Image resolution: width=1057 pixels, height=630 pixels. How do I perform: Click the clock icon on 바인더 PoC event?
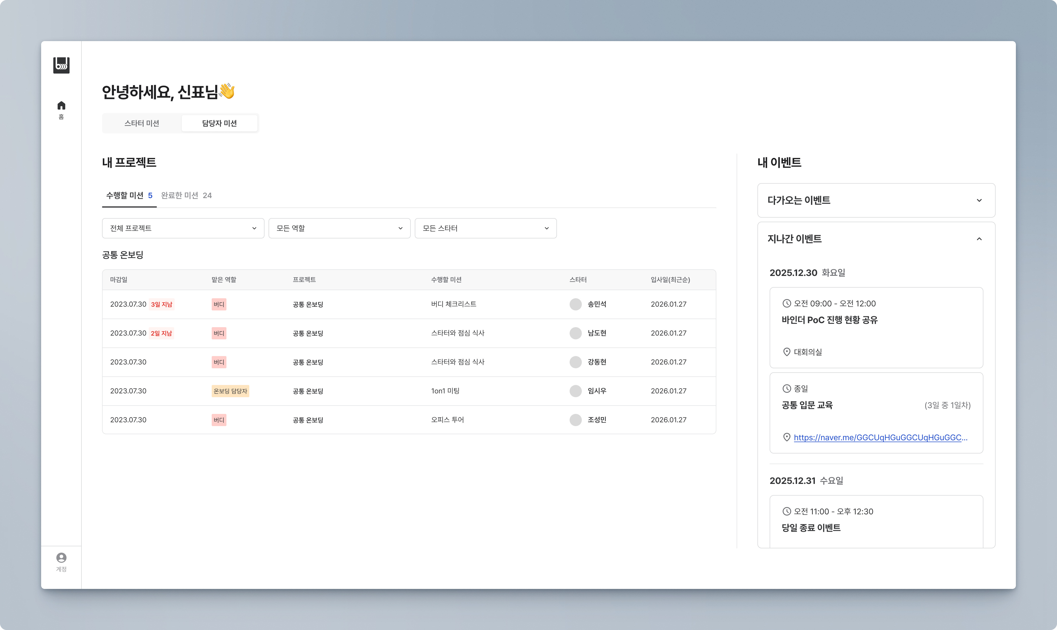(786, 304)
